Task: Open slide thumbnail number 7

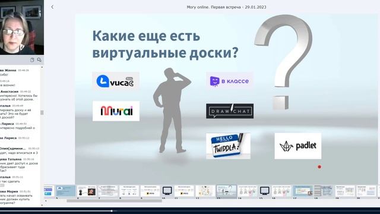Action: [108, 191]
